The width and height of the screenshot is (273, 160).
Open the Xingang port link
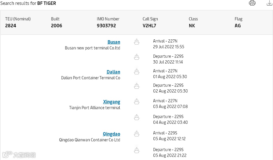(x=112, y=102)
